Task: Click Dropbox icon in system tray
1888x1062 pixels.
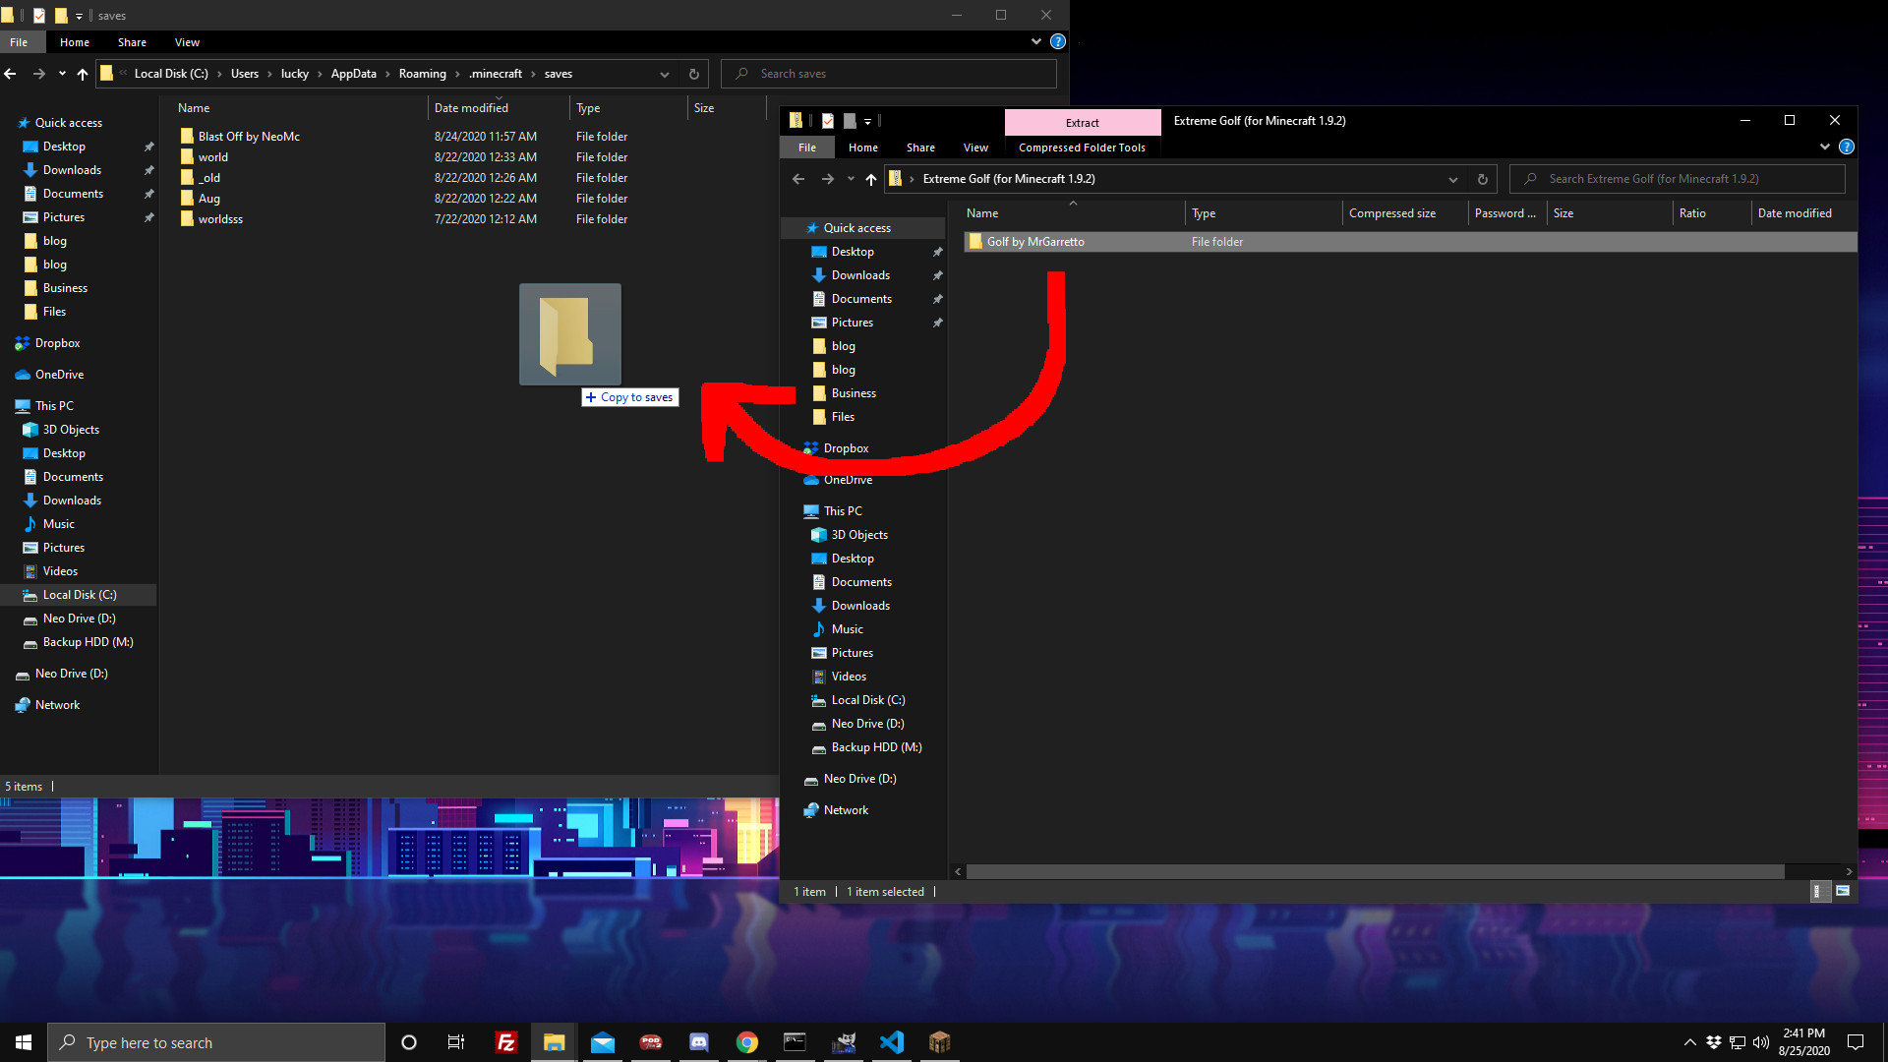Action: [1714, 1042]
